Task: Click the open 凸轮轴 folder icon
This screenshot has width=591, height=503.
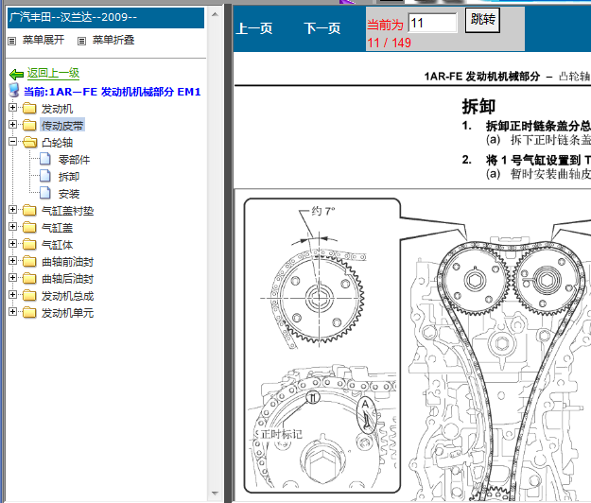Action: coord(29,143)
